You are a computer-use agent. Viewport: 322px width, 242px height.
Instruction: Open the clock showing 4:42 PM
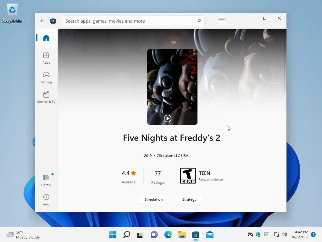tap(300, 234)
